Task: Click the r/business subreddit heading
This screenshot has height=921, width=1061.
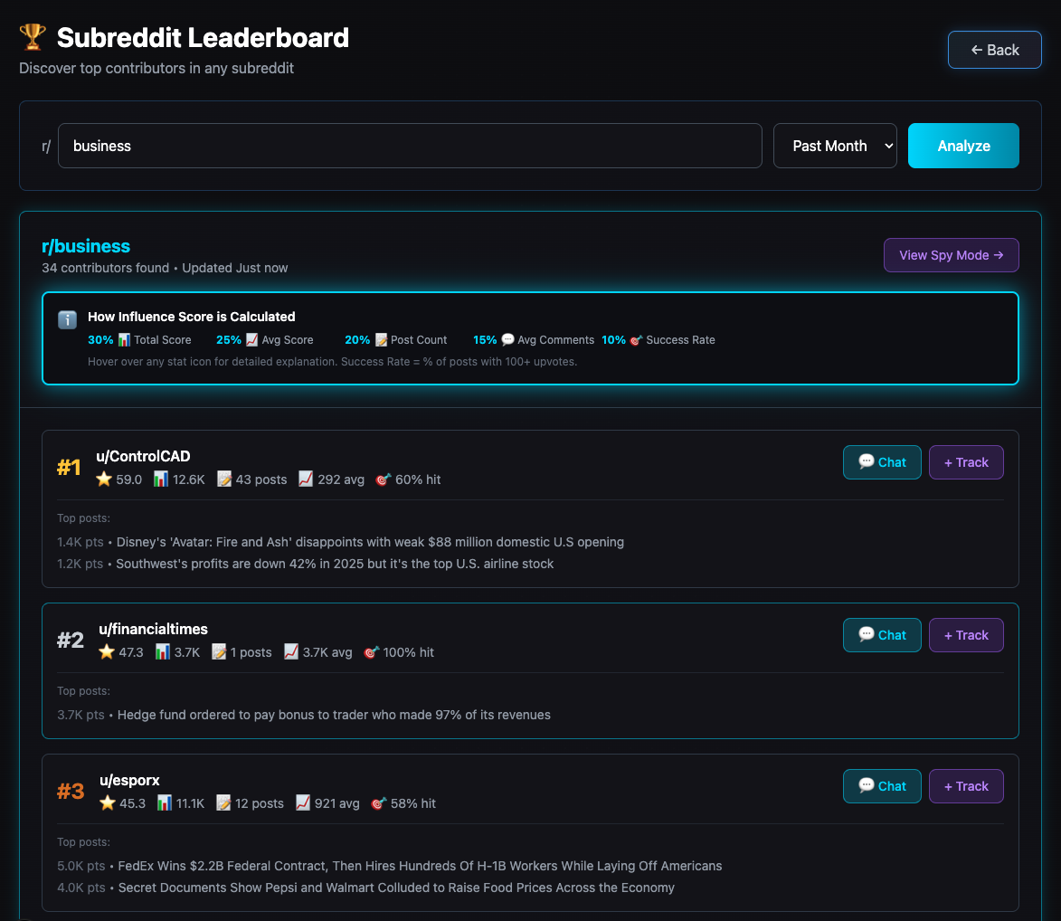Action: pyautogui.click(x=87, y=246)
